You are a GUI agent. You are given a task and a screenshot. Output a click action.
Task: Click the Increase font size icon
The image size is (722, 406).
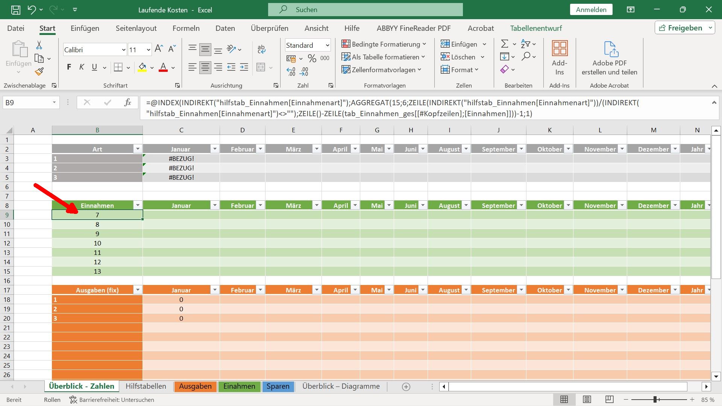tap(159, 49)
